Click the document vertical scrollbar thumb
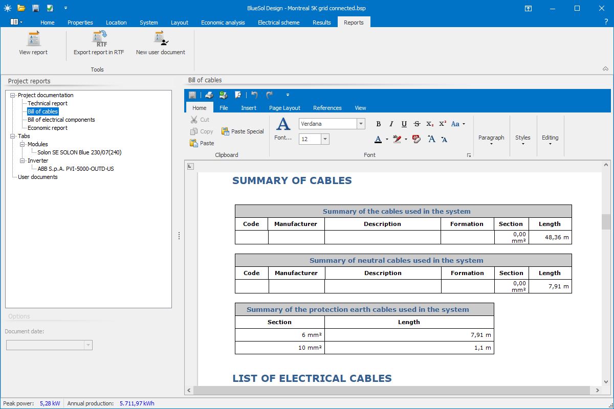The image size is (614, 409). [x=606, y=222]
